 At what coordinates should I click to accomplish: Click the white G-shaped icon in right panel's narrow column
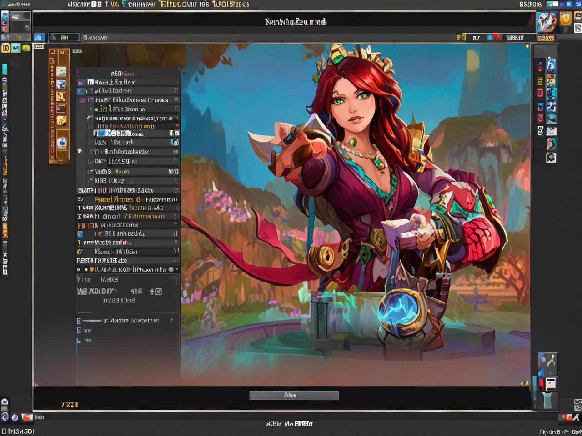[x=540, y=131]
